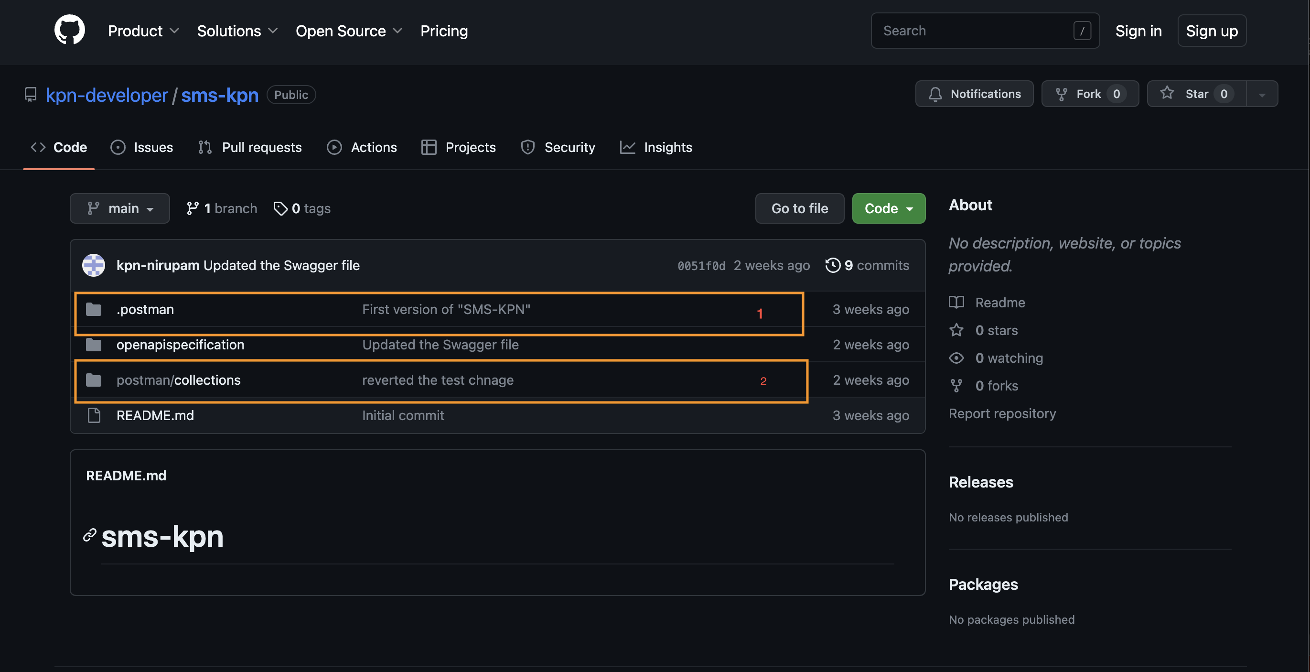The height and width of the screenshot is (672, 1310).
Task: Click the Issues circle-dot icon
Action: [x=118, y=148]
